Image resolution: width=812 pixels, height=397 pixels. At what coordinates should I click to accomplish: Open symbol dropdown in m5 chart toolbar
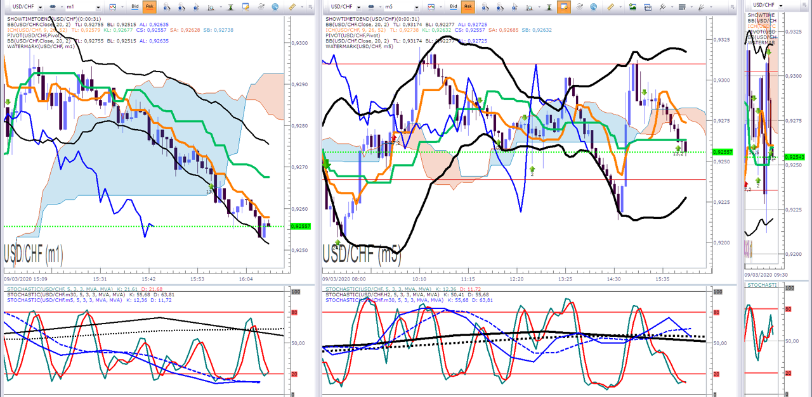[359, 7]
